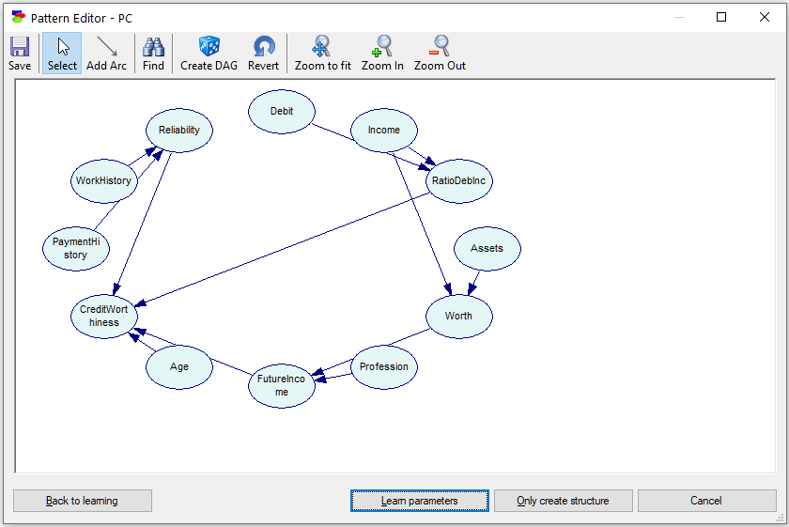Viewport: 789px width, 527px height.
Task: Maximize the Pattern Editor window
Action: pos(721,17)
